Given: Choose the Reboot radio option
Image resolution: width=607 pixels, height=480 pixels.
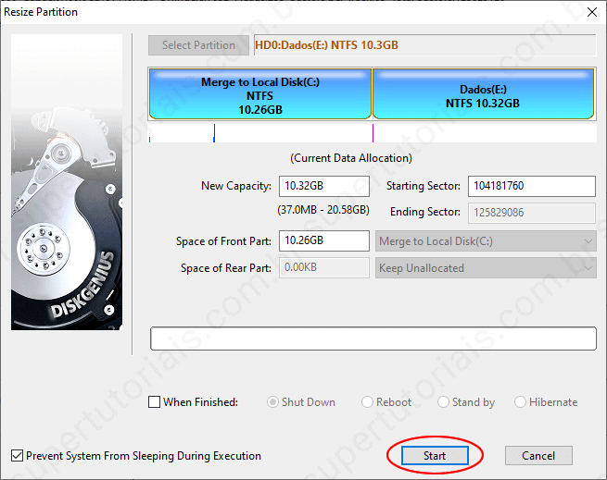Looking at the screenshot, I should 368,402.
